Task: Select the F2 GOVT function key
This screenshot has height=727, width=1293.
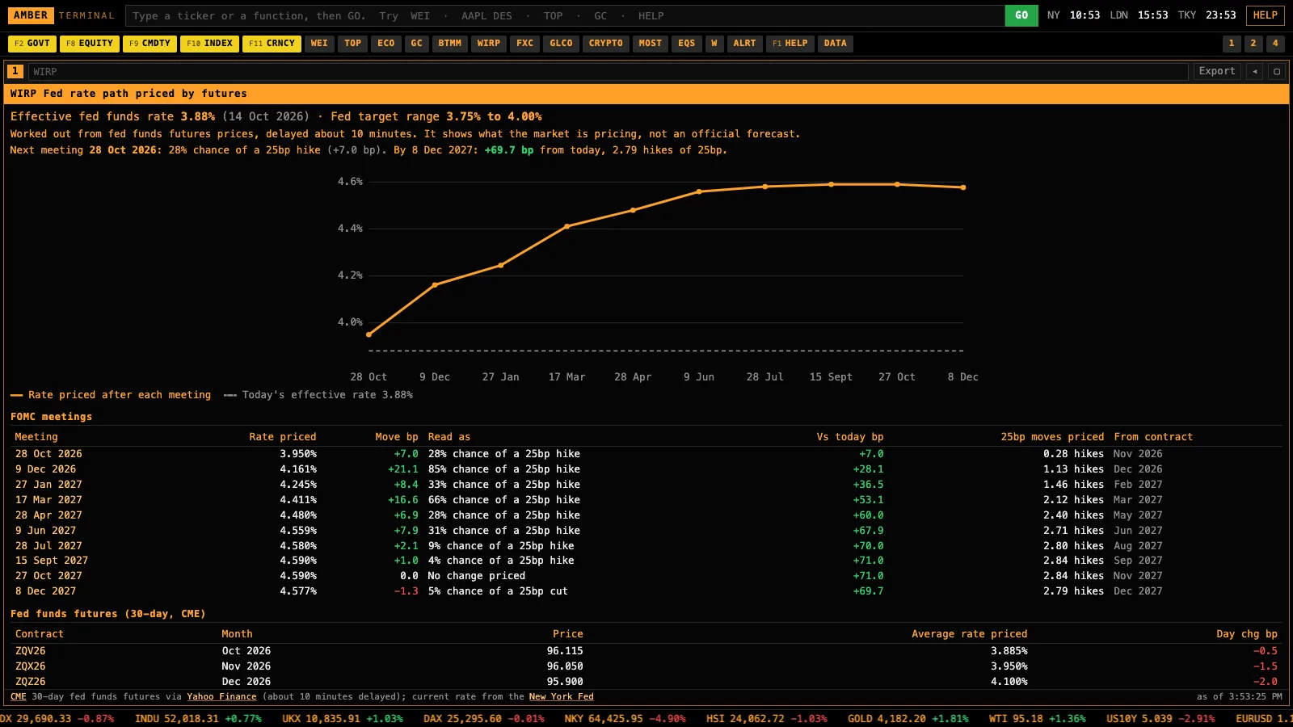Action: [x=32, y=44]
